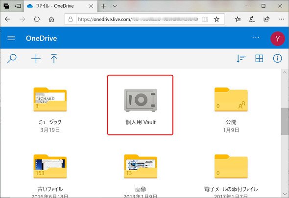289x198 pixels.
Task: Refresh the page
Action: click(37, 19)
